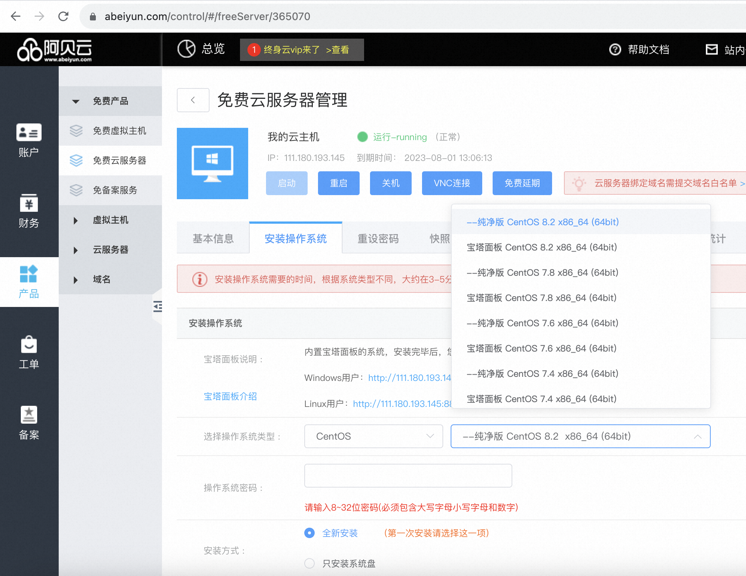Open the 备案 filing icon
746x576 pixels.
pos(29,415)
